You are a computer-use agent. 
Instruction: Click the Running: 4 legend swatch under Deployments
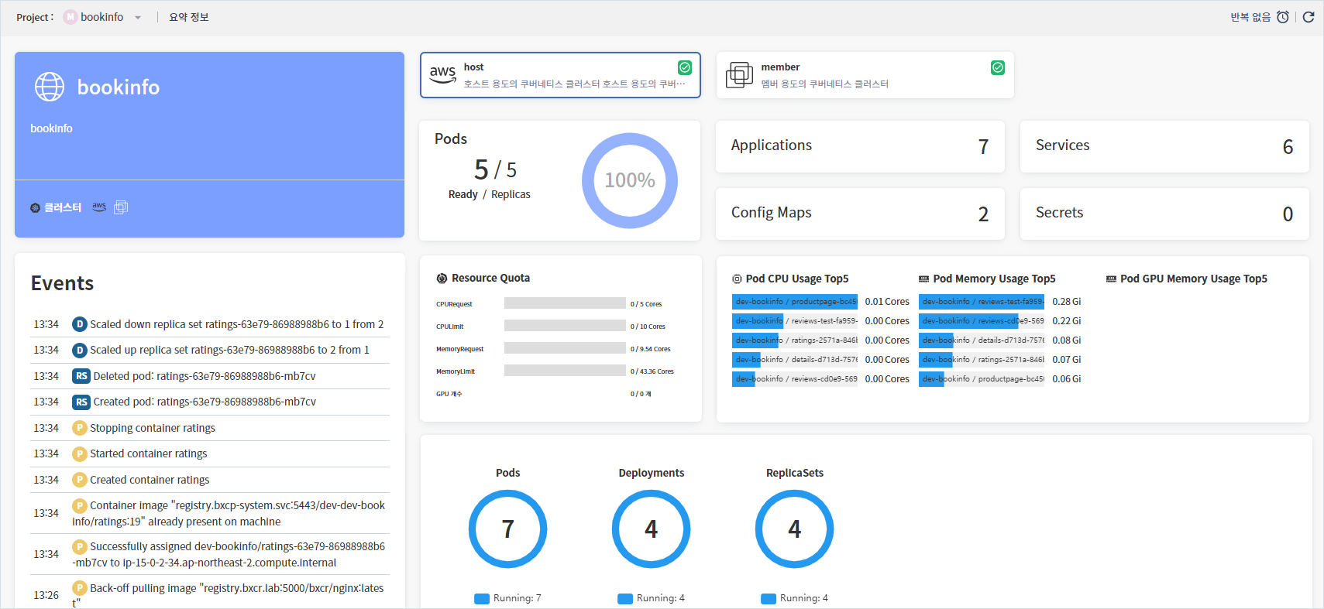pos(625,598)
